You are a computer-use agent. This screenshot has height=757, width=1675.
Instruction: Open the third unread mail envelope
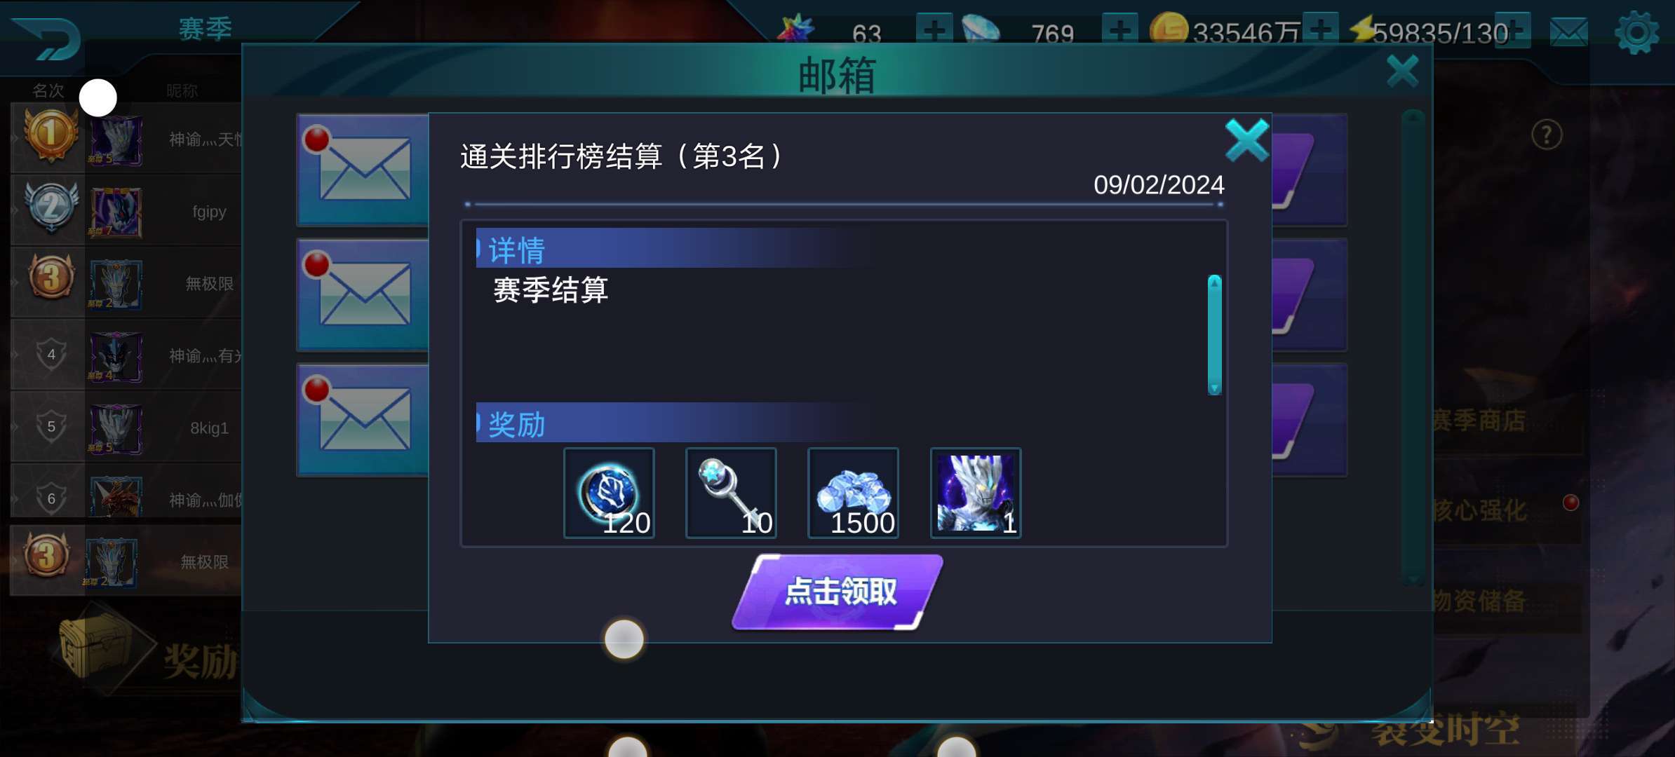pyautogui.click(x=363, y=419)
